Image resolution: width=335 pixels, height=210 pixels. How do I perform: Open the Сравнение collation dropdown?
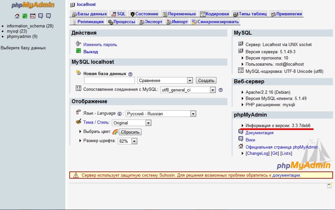point(165,80)
